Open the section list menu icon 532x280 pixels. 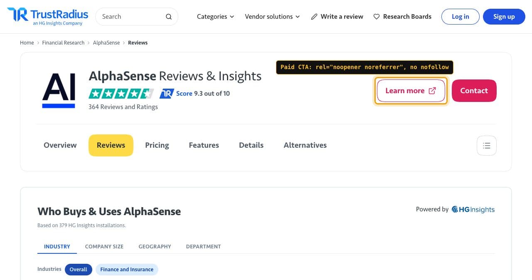487,146
